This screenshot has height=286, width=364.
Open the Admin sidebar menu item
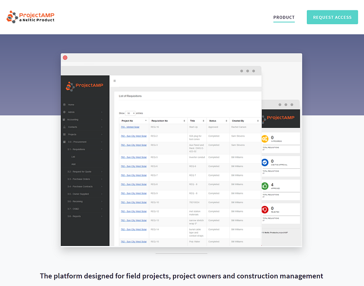[71, 112]
